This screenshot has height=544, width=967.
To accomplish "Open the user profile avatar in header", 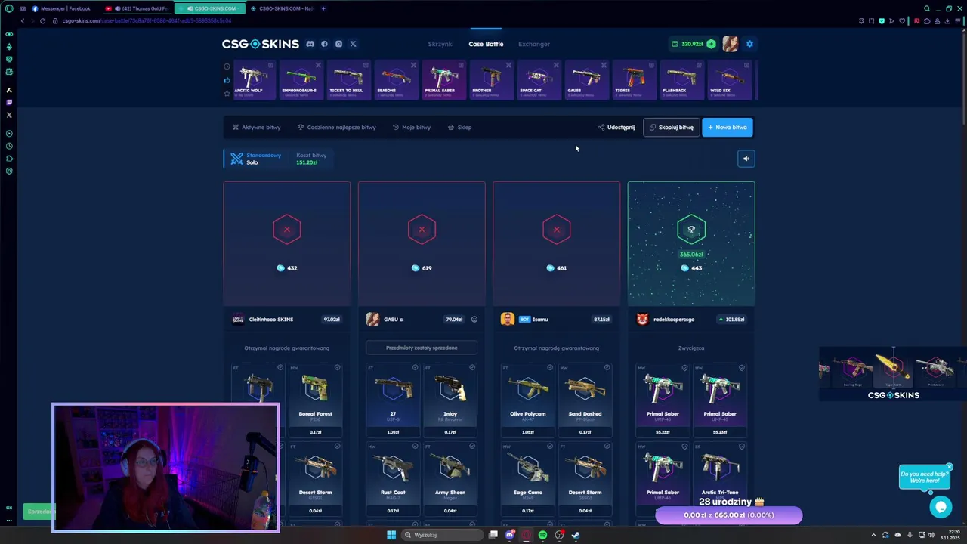I will (730, 44).
